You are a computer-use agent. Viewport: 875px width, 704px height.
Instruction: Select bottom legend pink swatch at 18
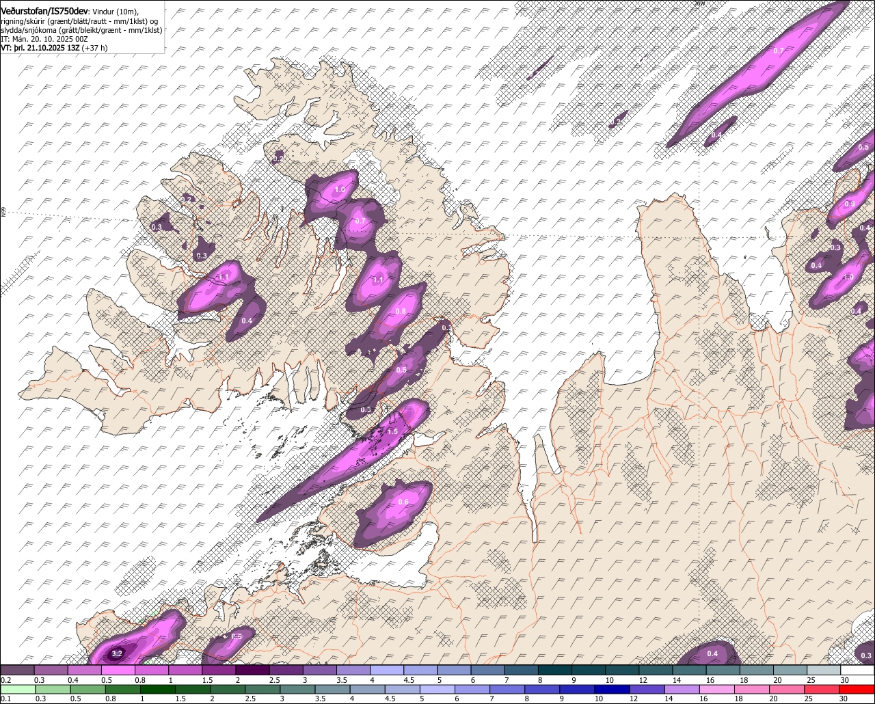point(752,689)
